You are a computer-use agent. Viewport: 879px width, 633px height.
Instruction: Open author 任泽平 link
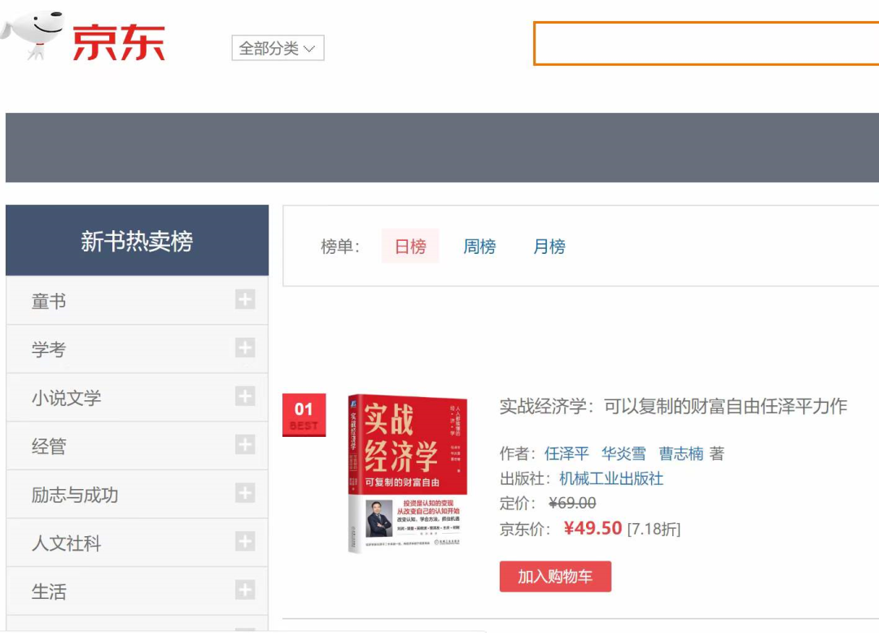pyautogui.click(x=566, y=453)
